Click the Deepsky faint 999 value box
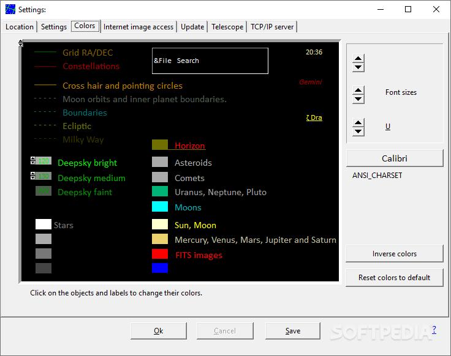The width and height of the screenshot is (451, 356). coord(44,191)
